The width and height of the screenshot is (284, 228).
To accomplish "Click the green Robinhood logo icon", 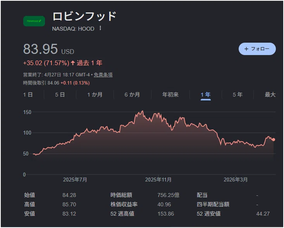I will coord(34,21).
